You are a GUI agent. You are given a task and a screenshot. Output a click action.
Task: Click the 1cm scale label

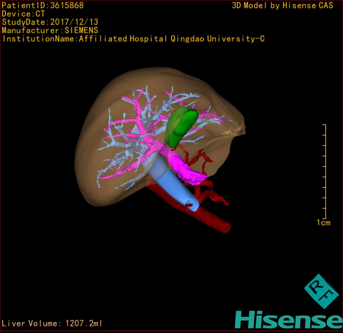coord(323,223)
